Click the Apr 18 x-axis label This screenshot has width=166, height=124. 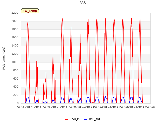point(150,107)
